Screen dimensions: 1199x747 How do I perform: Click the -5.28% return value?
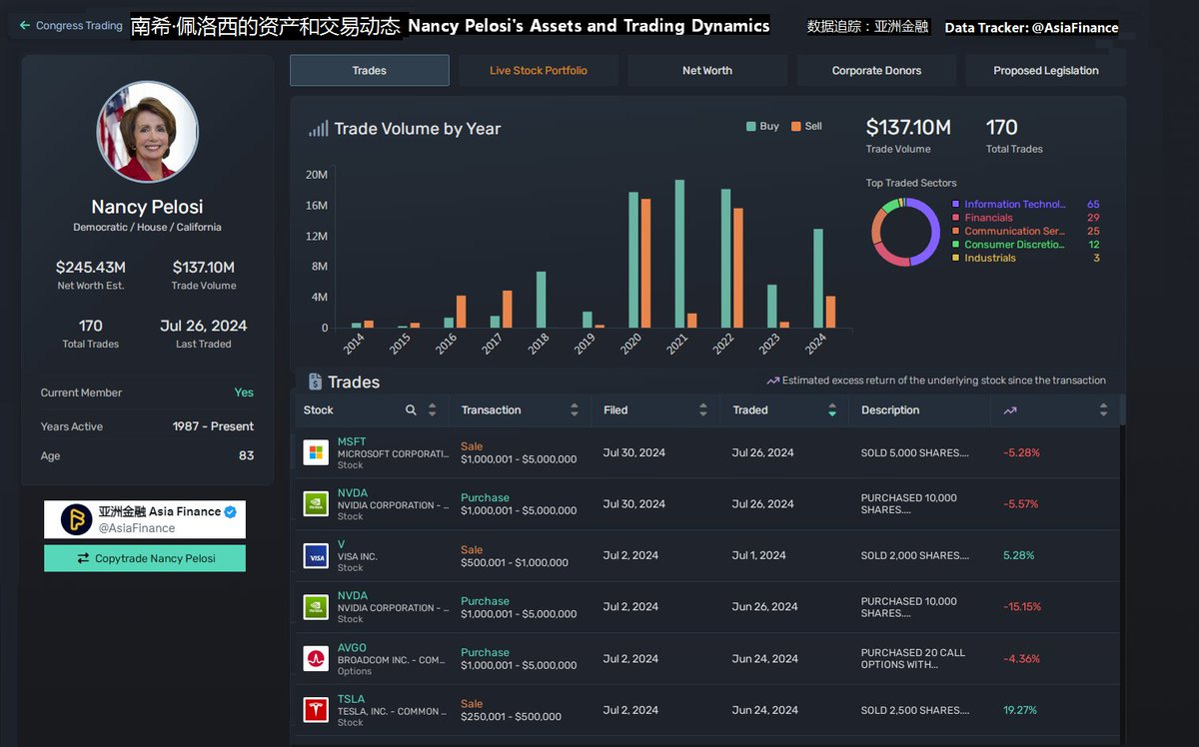click(1021, 452)
